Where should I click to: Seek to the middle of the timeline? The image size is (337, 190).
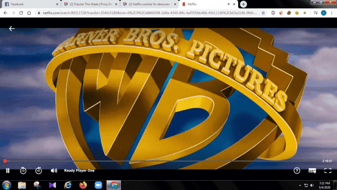click(x=162, y=161)
